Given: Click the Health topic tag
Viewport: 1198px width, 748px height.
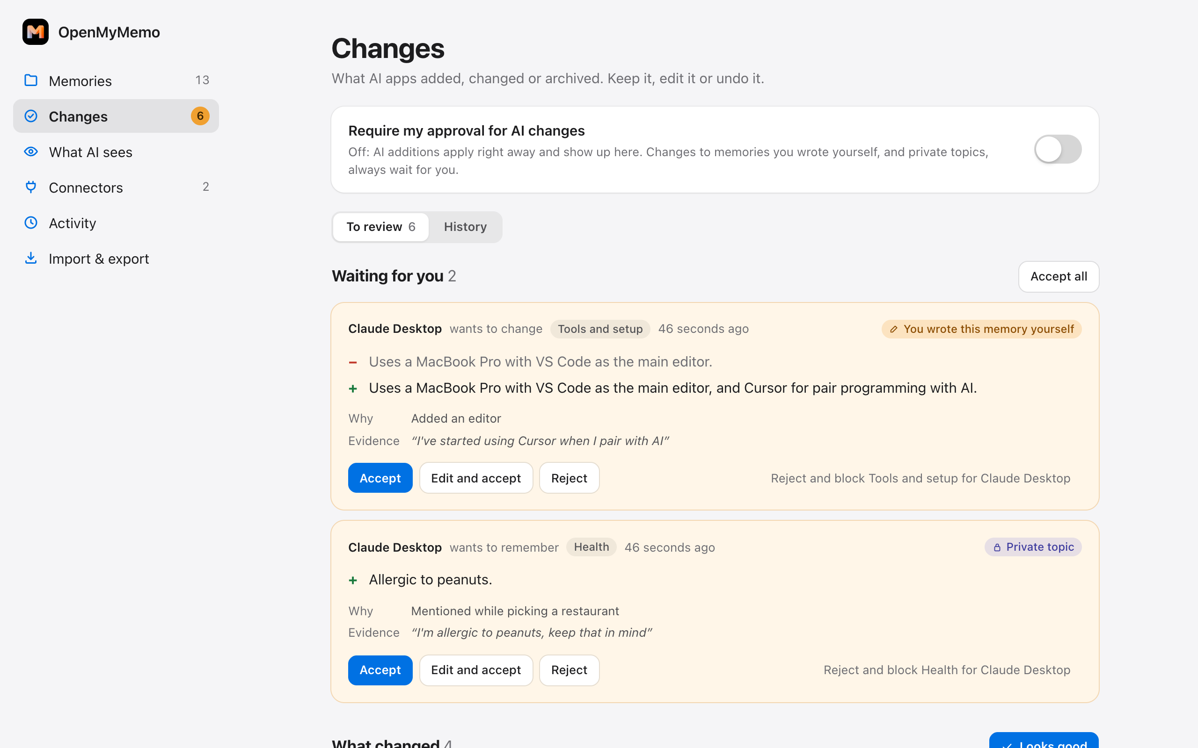Looking at the screenshot, I should [x=591, y=547].
